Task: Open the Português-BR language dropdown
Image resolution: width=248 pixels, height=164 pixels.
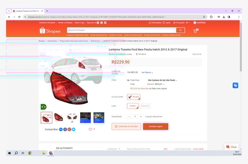Action: point(182,23)
